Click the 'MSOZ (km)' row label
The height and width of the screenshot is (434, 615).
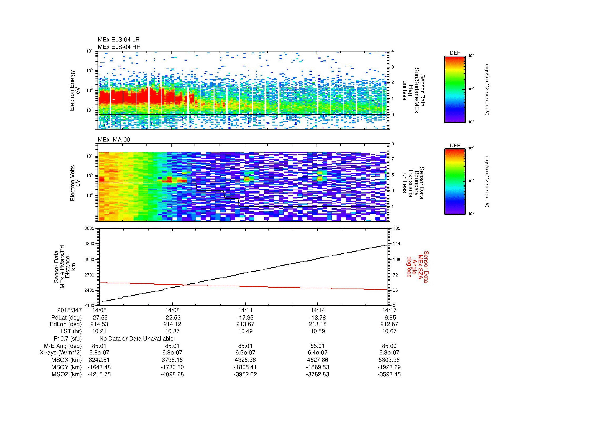[67, 374]
